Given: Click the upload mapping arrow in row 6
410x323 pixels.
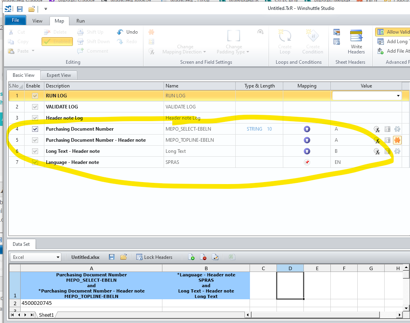Looking at the screenshot, I should (307, 151).
